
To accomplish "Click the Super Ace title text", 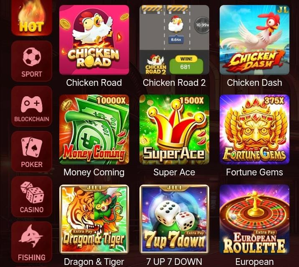I will click(x=174, y=172).
